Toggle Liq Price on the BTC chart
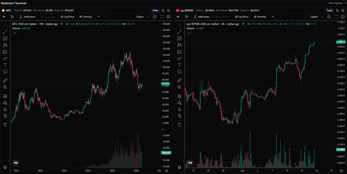 coord(67,17)
